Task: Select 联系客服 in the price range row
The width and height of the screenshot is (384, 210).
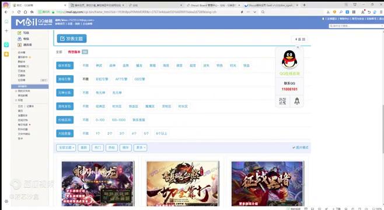Action: [139, 120]
